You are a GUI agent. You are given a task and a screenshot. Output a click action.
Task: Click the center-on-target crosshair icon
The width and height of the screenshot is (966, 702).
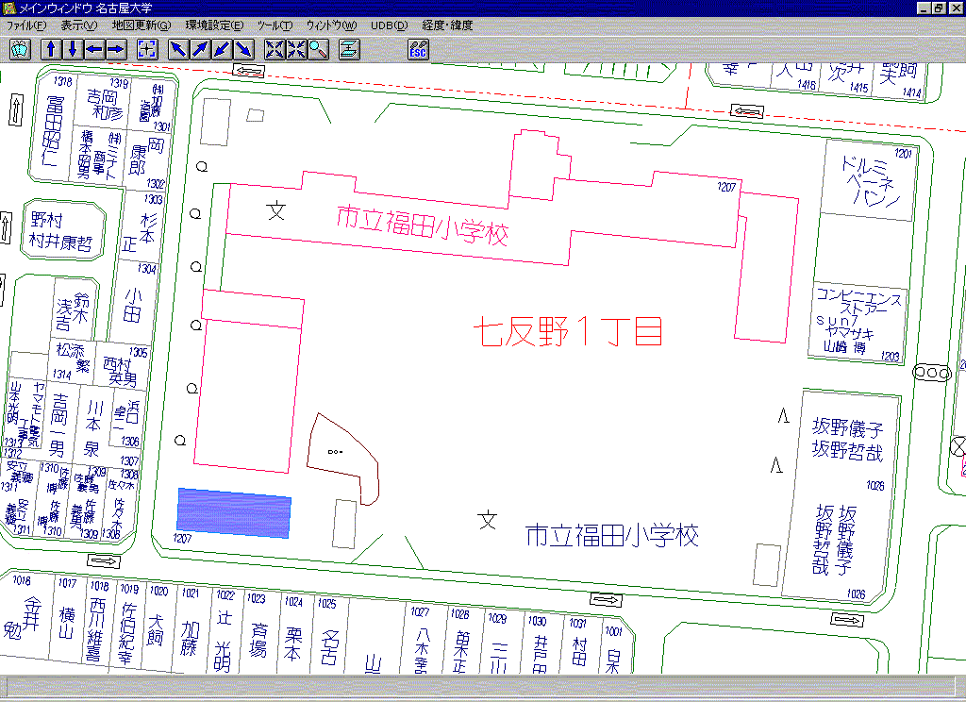(147, 49)
